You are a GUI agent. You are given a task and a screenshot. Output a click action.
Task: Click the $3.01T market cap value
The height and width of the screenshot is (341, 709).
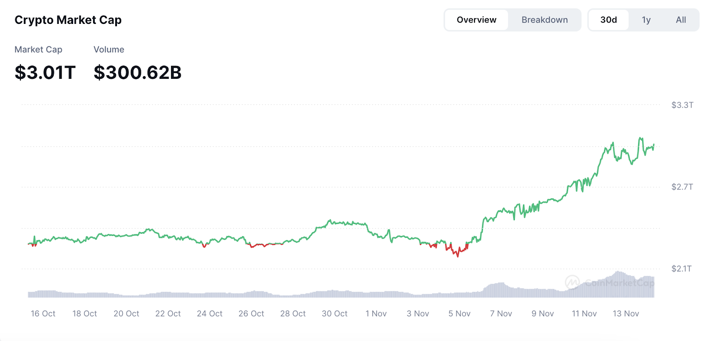[x=45, y=73]
